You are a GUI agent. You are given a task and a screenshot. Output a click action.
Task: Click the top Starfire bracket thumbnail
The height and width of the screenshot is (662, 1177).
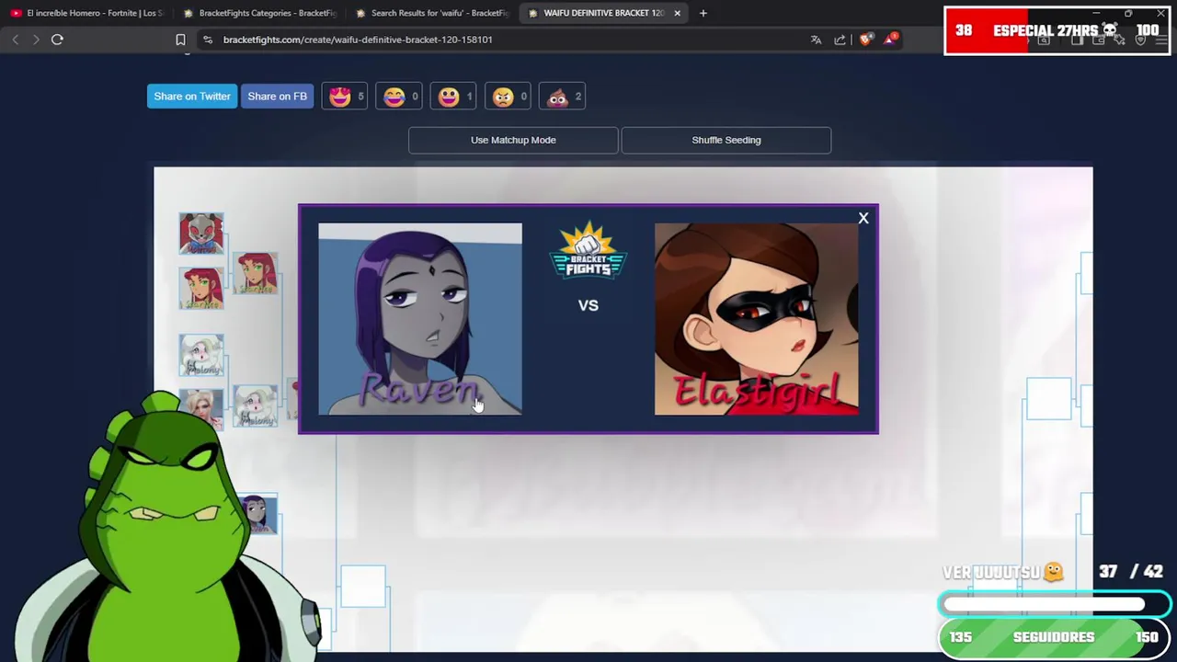[x=255, y=273]
